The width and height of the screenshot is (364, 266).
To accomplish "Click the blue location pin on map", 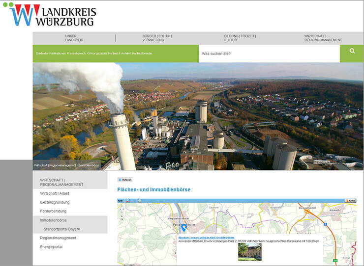I will [x=183, y=228].
